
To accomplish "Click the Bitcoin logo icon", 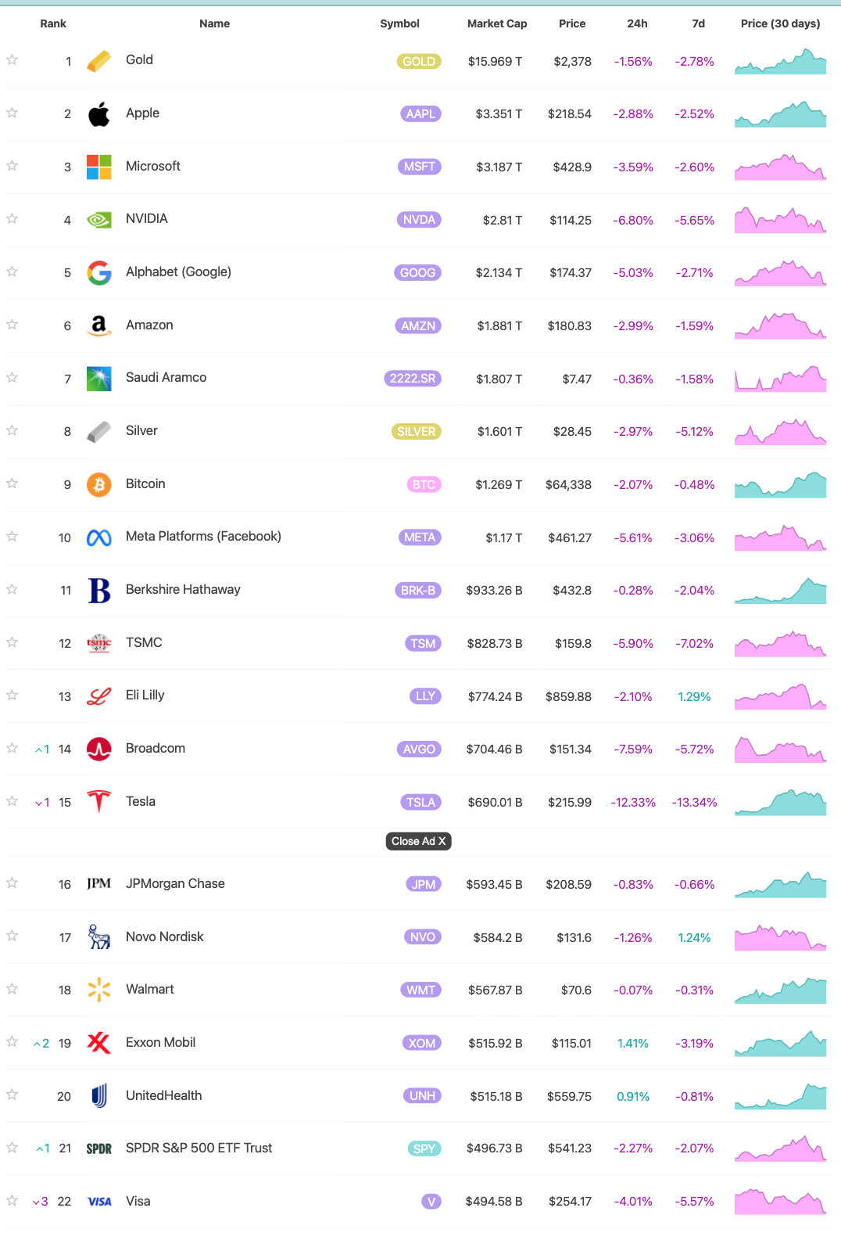I will click(x=98, y=485).
